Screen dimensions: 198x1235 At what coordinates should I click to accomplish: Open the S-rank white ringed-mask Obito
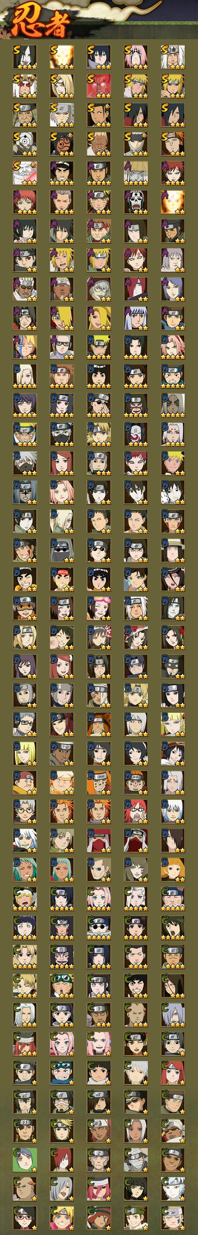tap(25, 144)
